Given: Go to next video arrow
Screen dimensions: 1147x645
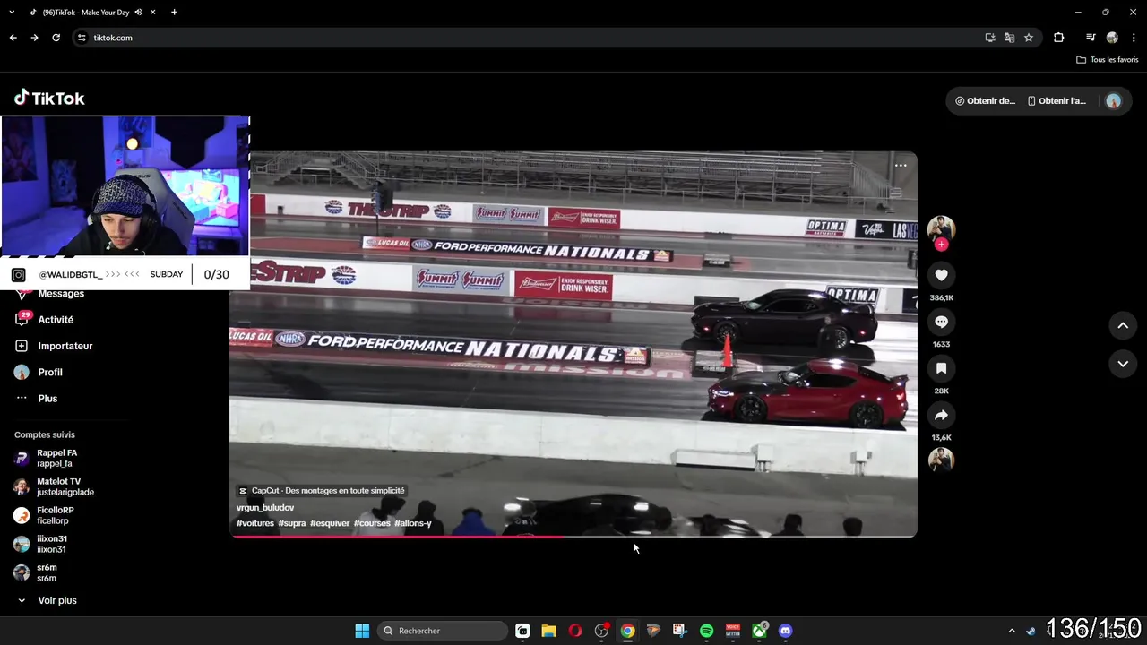Looking at the screenshot, I should point(1123,364).
